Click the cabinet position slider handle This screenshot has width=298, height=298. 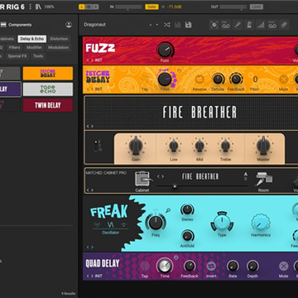coord(175,186)
